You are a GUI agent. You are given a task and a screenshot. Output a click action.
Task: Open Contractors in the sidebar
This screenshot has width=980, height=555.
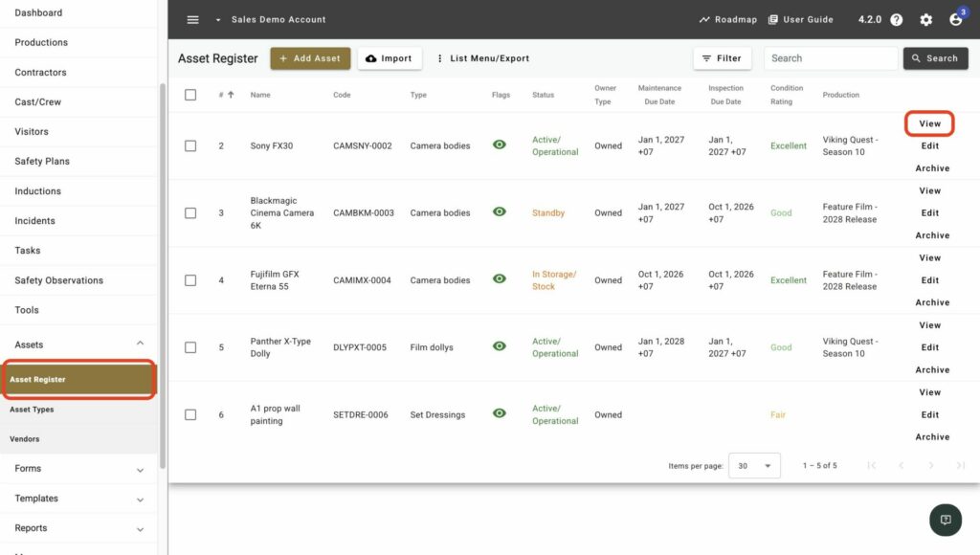point(40,73)
